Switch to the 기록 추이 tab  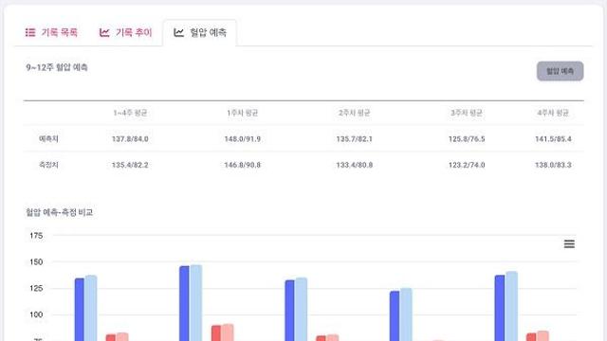126,32
